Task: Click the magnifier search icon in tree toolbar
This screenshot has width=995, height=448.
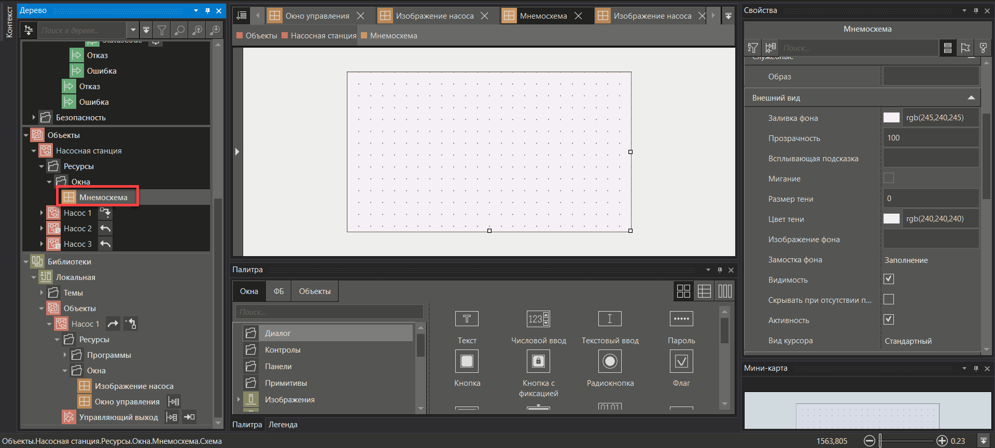Action: 180,31
